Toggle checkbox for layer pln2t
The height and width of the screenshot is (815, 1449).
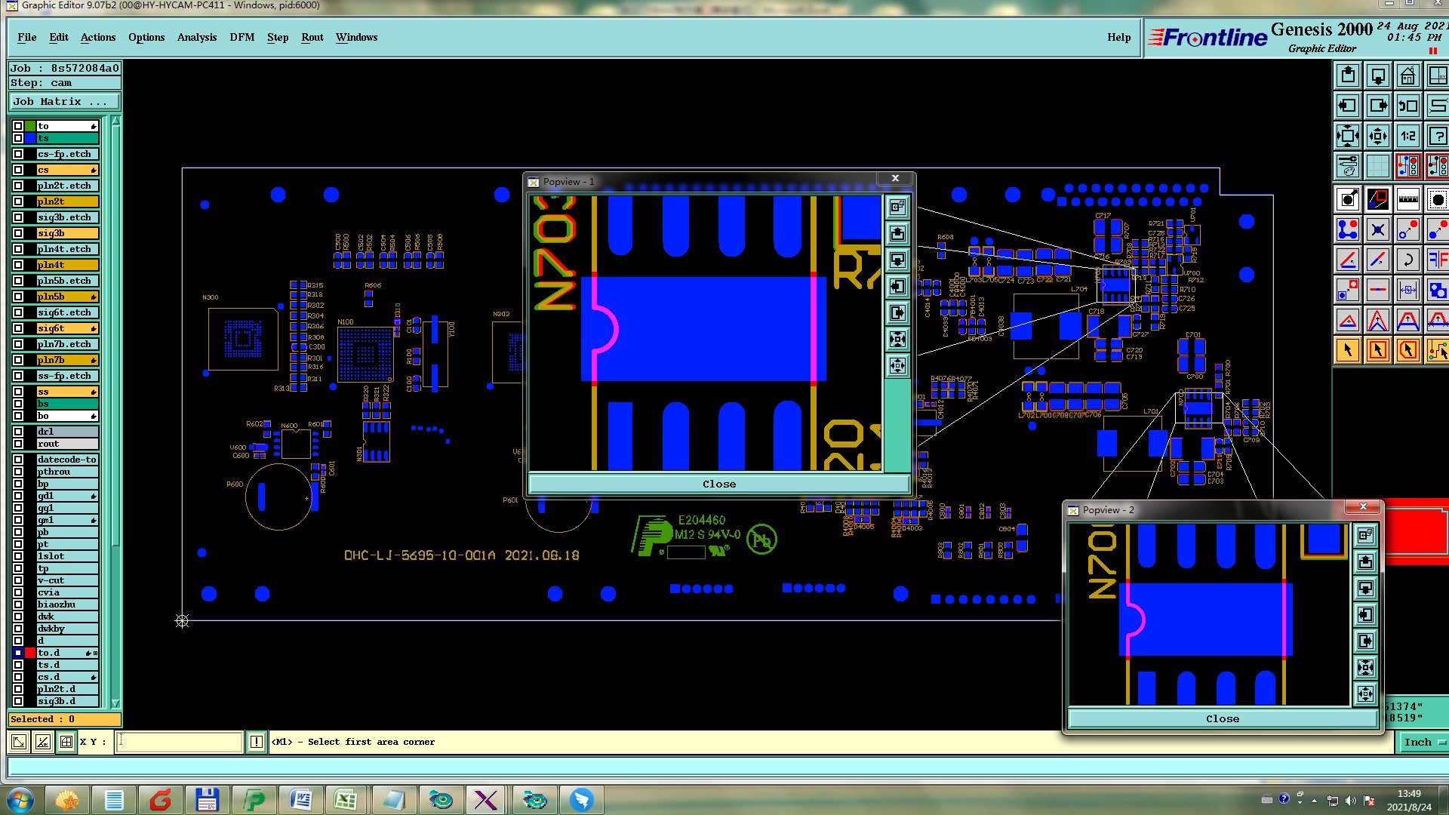point(18,201)
